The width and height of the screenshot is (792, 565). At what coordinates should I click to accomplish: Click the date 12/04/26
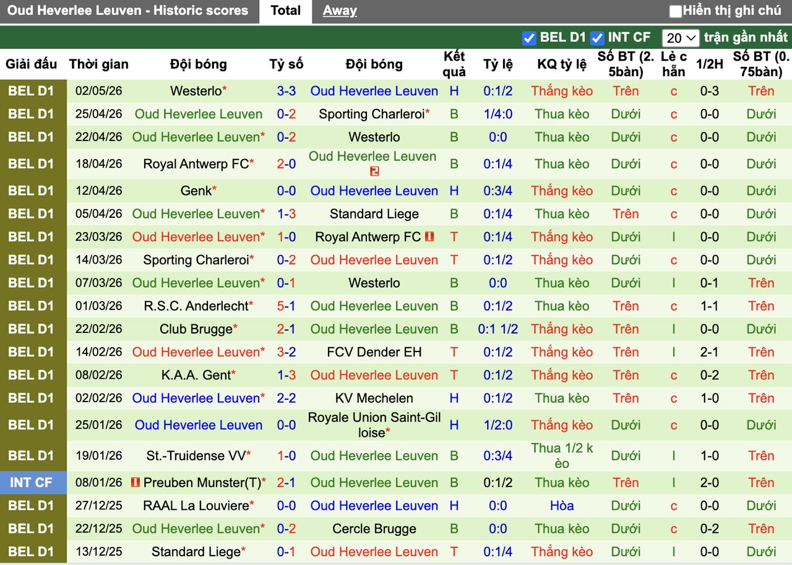99,191
